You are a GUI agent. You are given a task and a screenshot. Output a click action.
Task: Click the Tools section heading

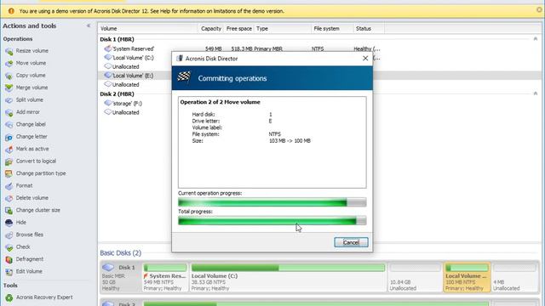point(10,286)
